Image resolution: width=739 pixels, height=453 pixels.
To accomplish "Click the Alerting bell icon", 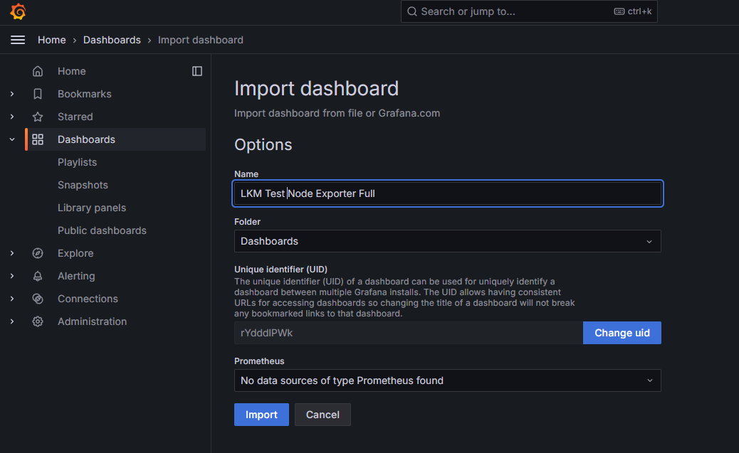I will coord(38,276).
